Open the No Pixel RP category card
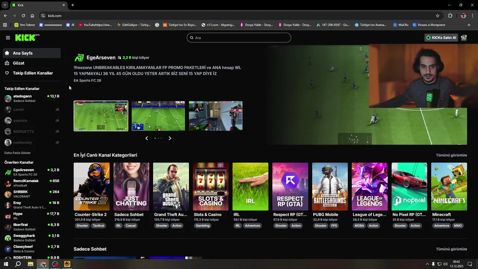Viewport: 478px width, 269px height. 409,186
